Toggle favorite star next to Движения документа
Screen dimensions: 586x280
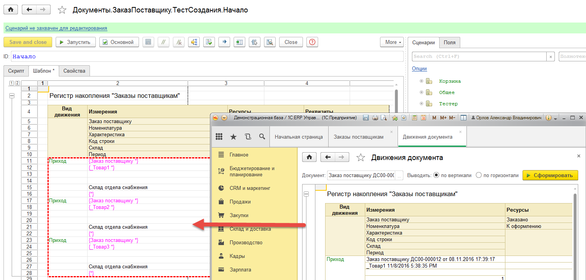(x=361, y=157)
